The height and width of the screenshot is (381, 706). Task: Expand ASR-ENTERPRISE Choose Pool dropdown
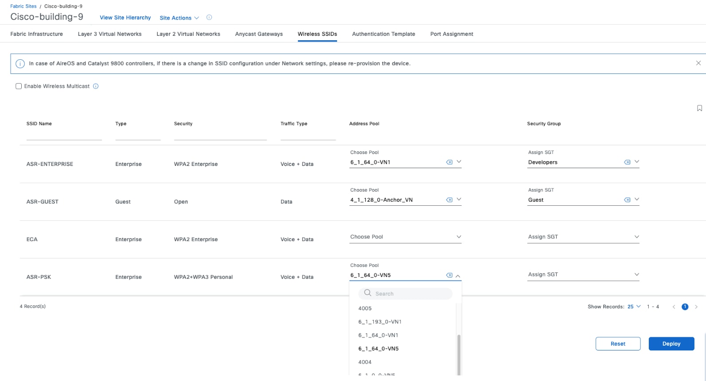[459, 162]
